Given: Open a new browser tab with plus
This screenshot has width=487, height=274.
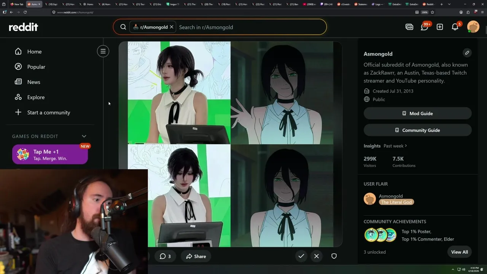Looking at the screenshot, I should 441,4.
